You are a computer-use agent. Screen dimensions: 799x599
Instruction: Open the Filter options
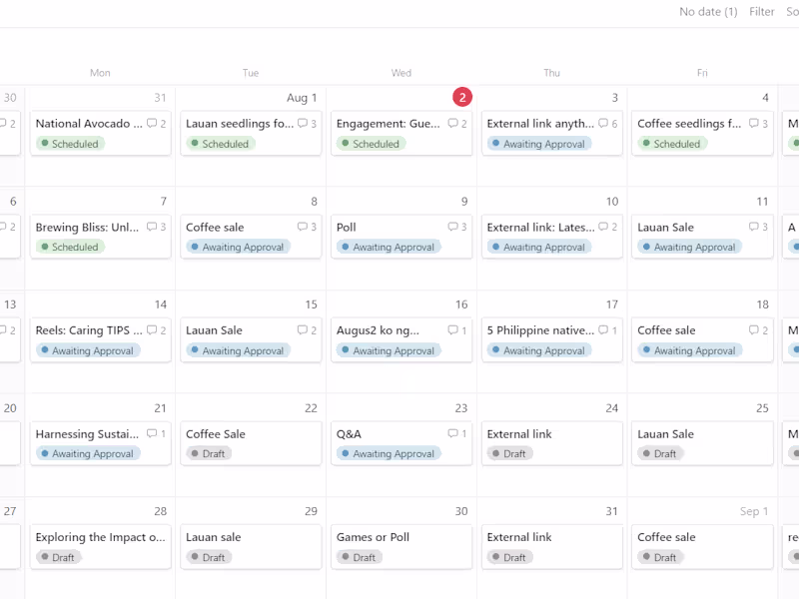coord(762,12)
